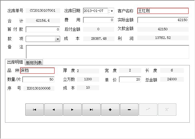The width and height of the screenshot is (195, 139).
Task: Open the 出库日期 date picker dropdown
Action: [112, 11]
